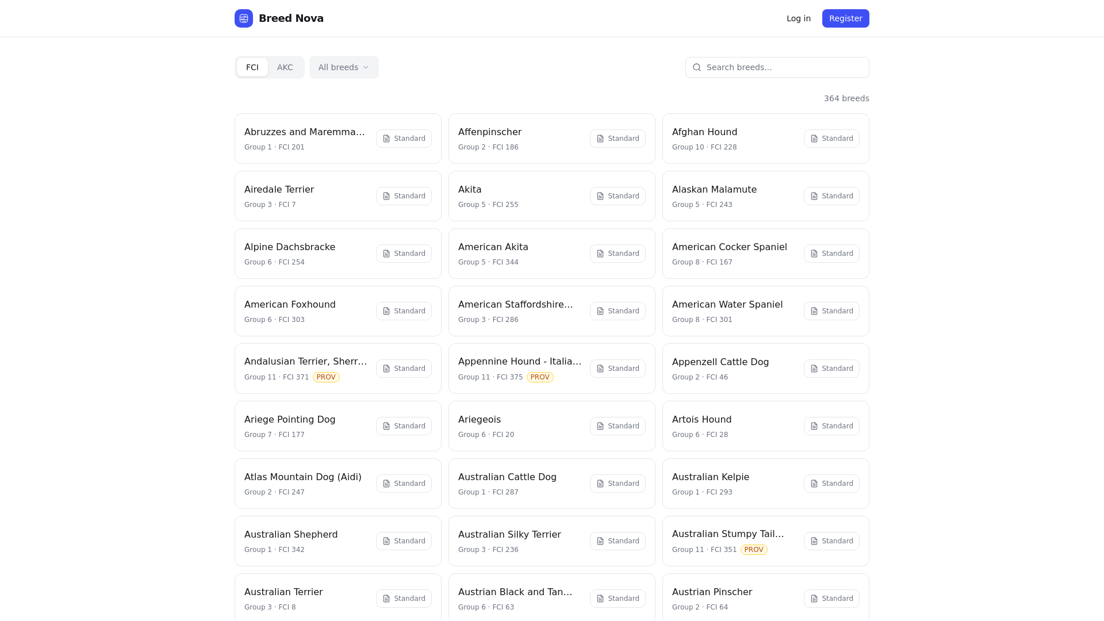The width and height of the screenshot is (1104, 621).
Task: Select the FCI registry toggle
Action: click(x=252, y=67)
